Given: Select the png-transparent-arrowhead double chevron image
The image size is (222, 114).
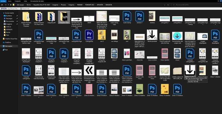Looking at the screenshot, I should [89, 74].
